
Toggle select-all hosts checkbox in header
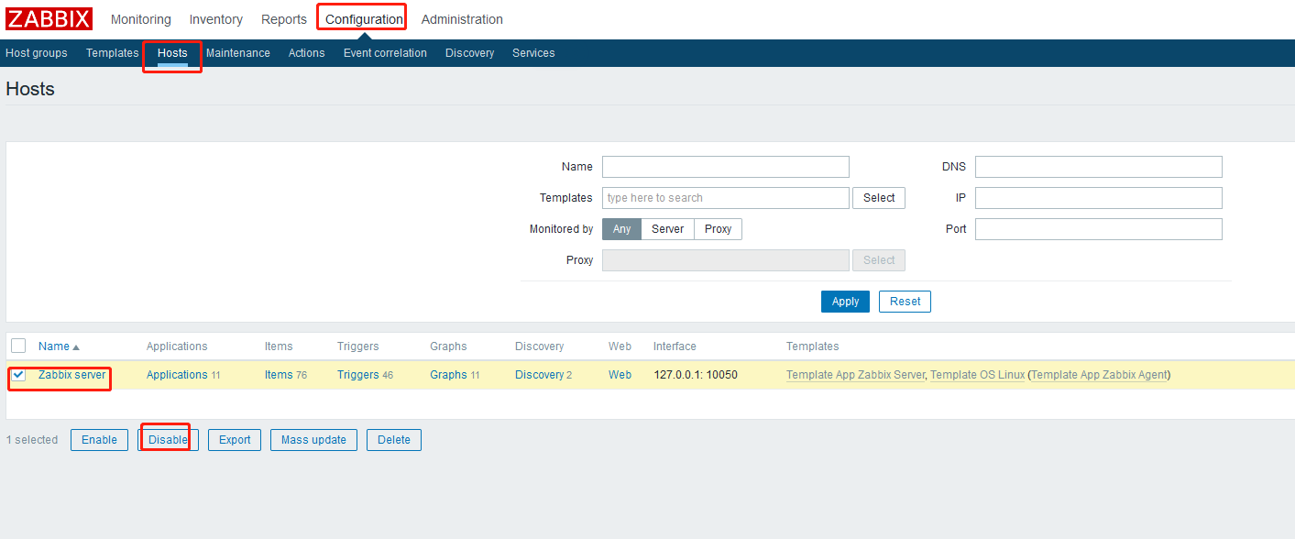pyautogui.click(x=18, y=346)
